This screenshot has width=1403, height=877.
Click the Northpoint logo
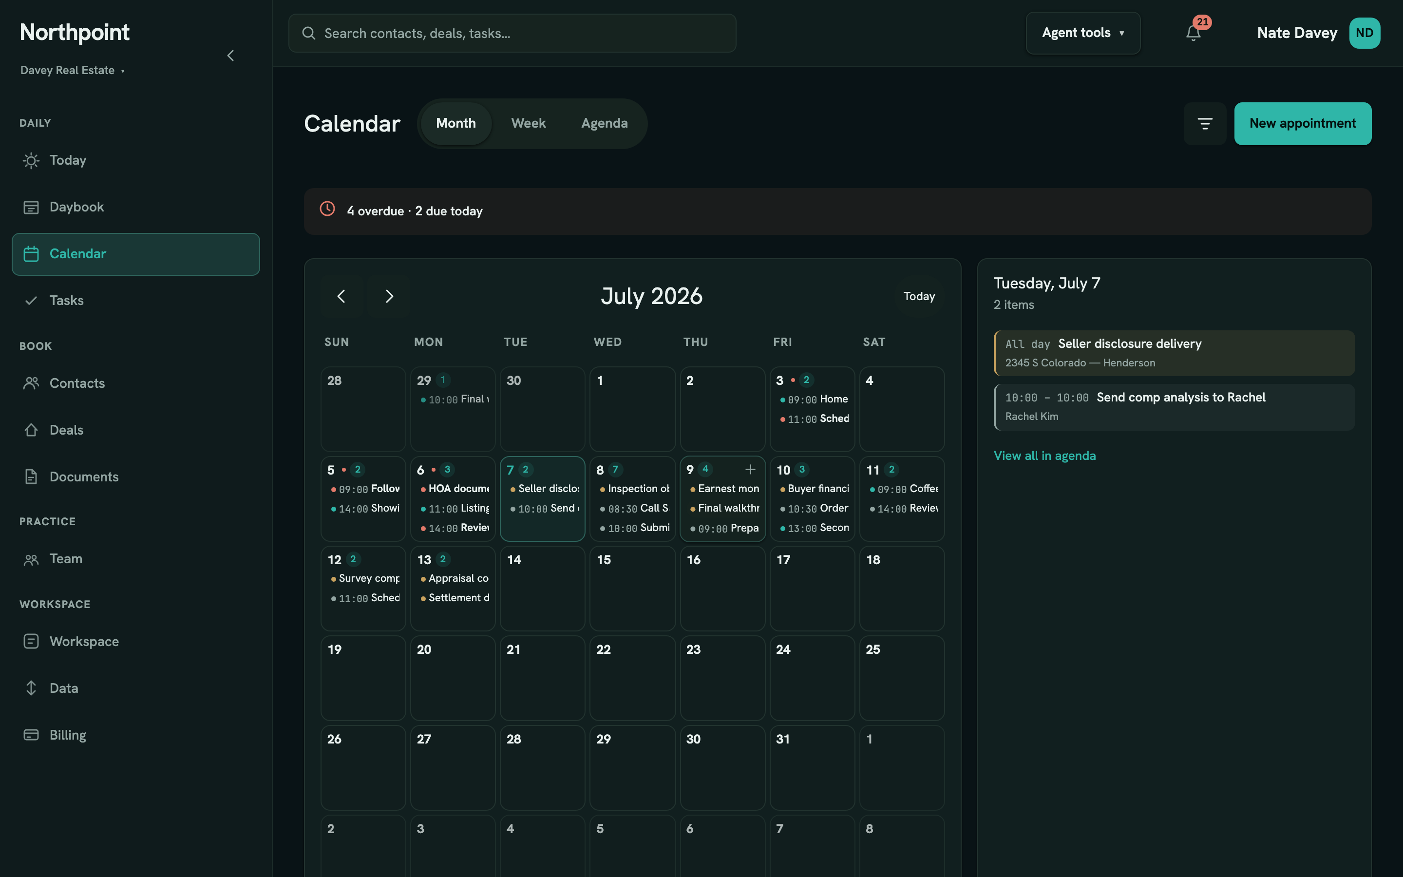(75, 33)
